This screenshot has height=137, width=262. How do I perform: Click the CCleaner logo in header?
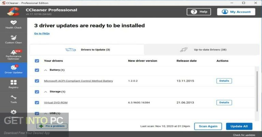pyautogui.click(x=13, y=12)
